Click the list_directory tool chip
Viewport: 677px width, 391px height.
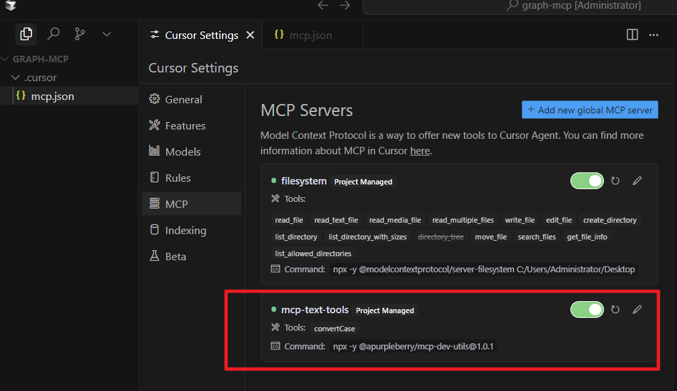tap(296, 237)
